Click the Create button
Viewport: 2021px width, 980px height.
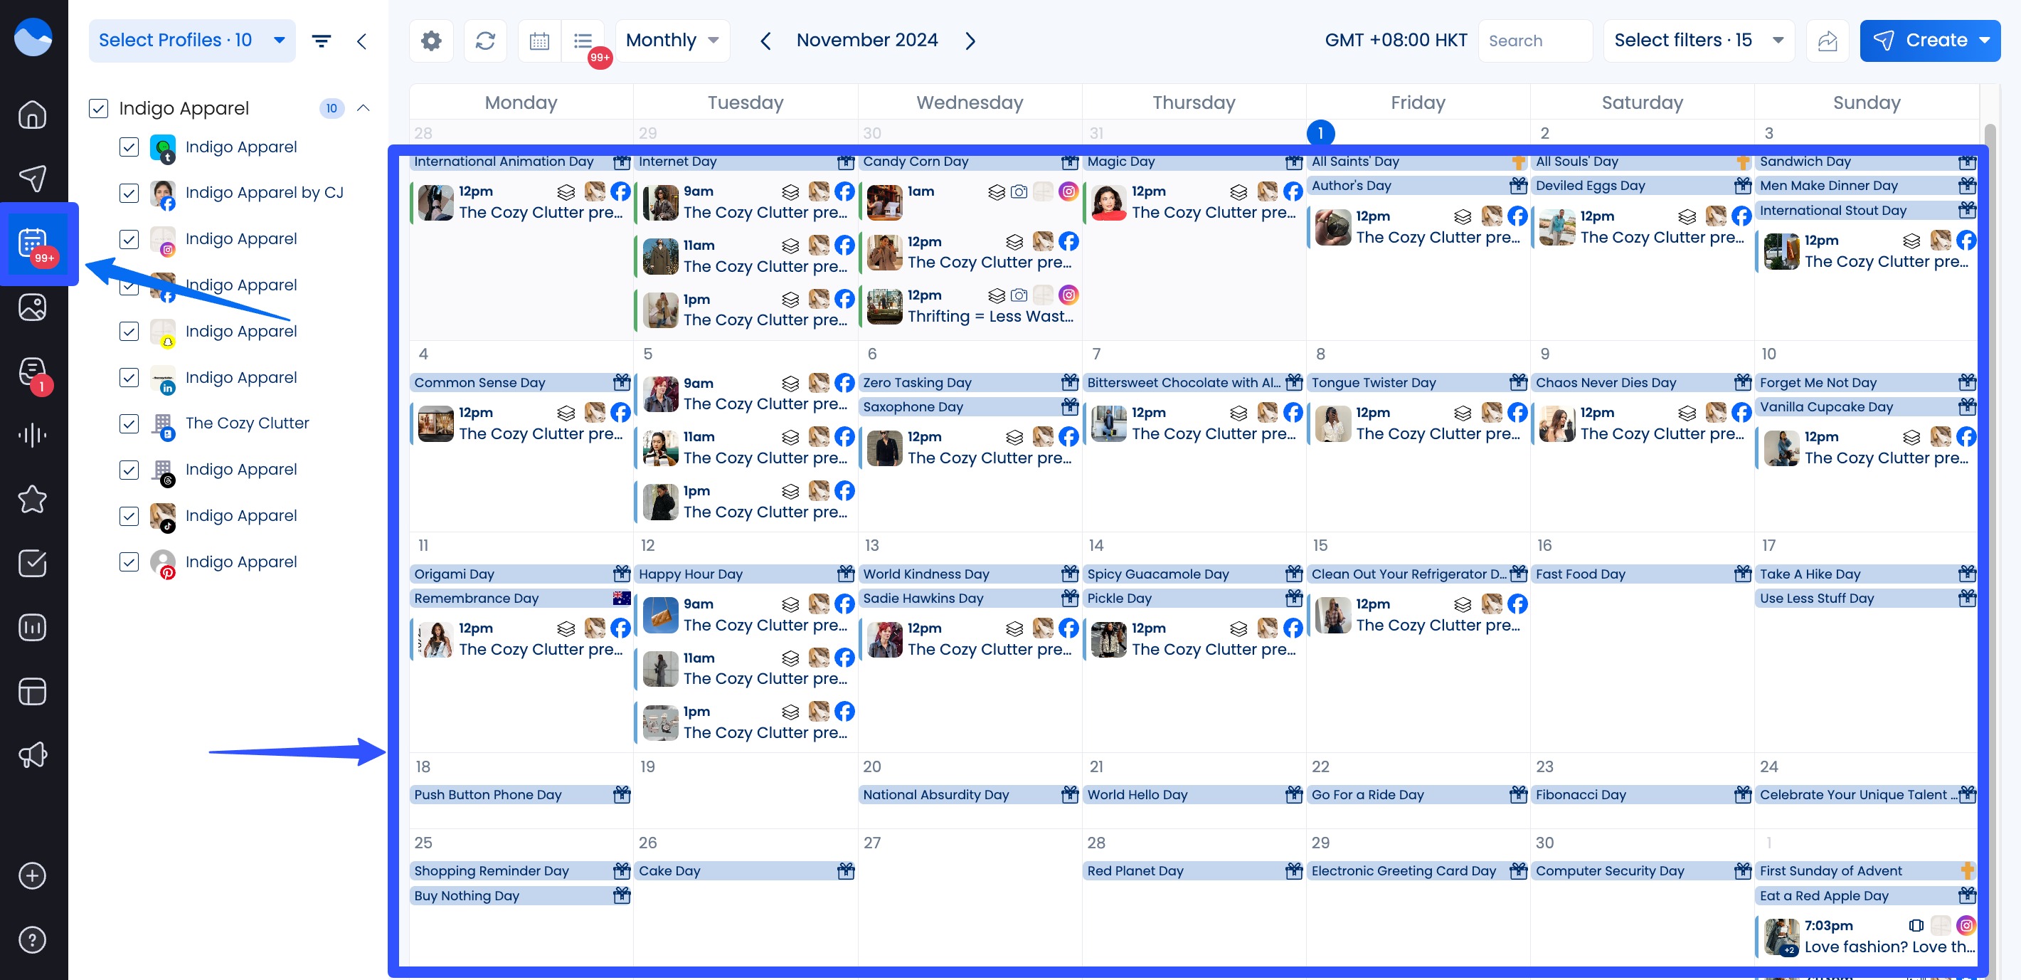coord(1929,40)
